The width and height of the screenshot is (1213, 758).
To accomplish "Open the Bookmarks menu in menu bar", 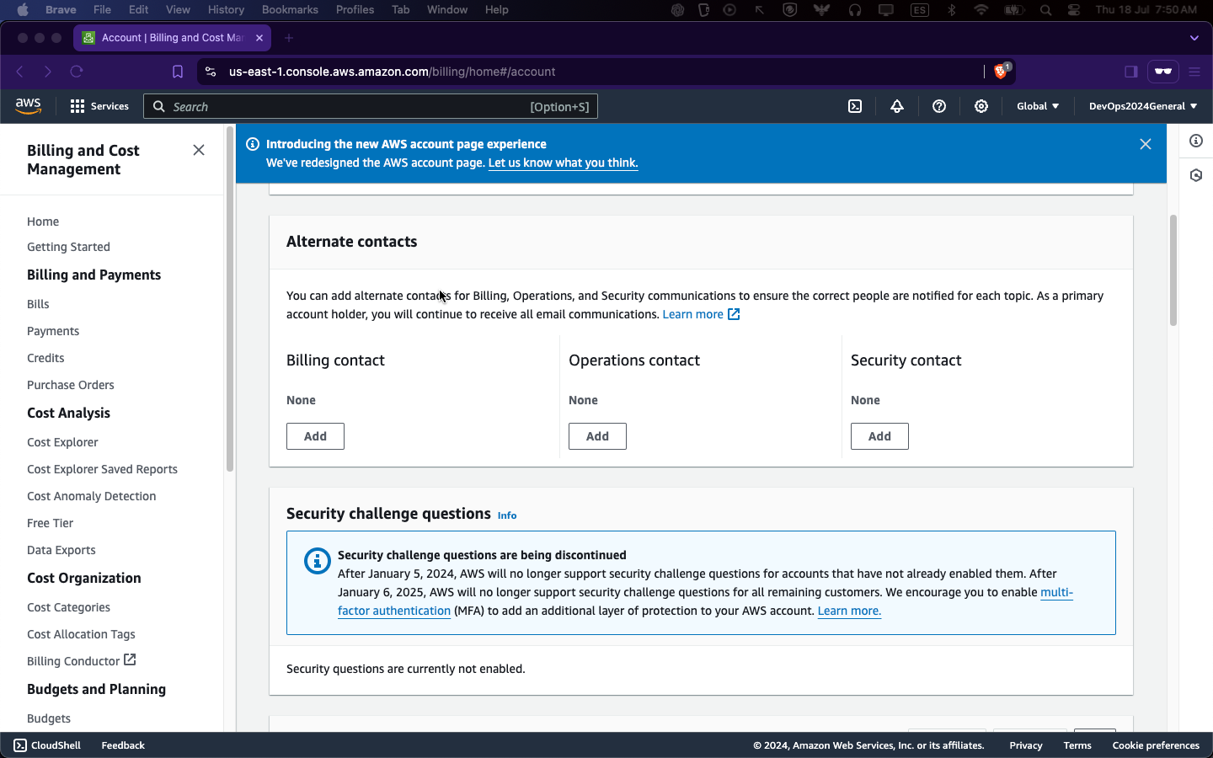I will point(290,9).
